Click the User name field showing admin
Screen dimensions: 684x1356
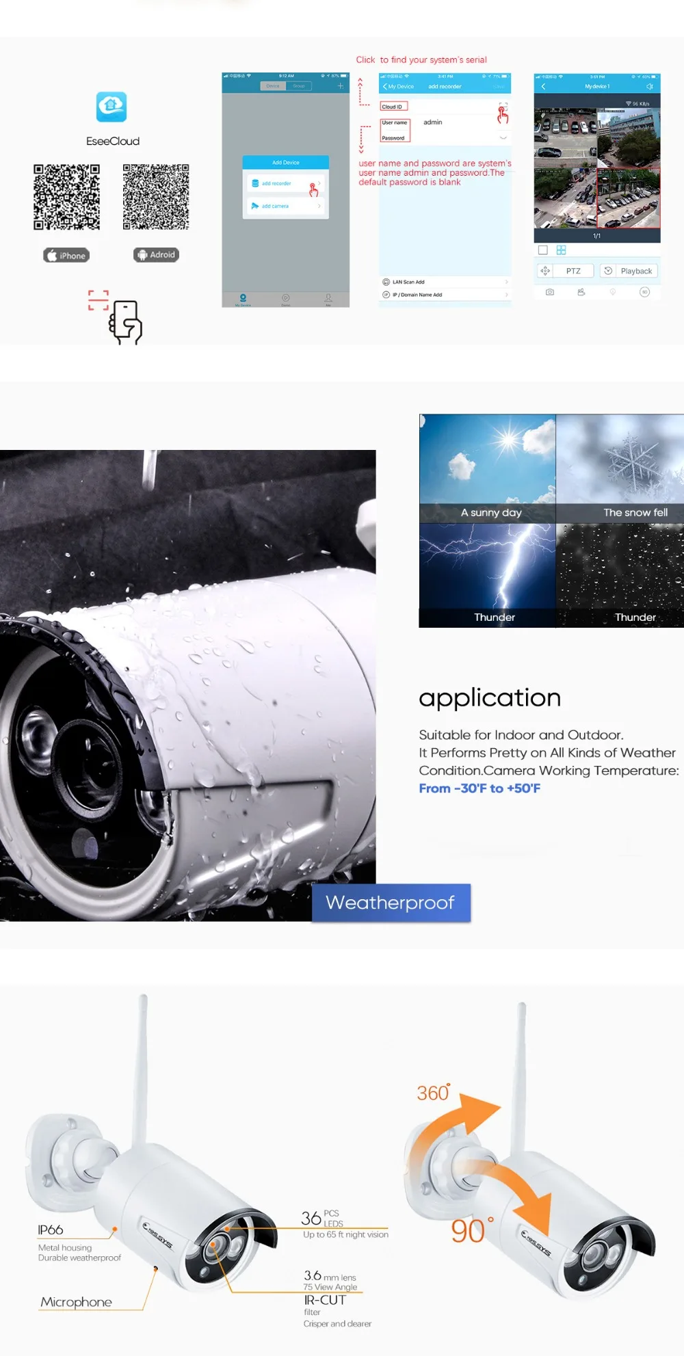pyautogui.click(x=445, y=122)
